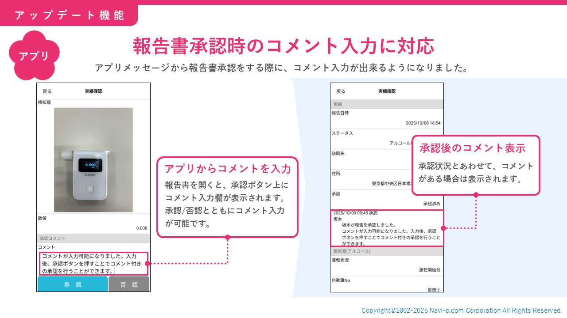
Task: Click the pink アプリ flower badge
Action: [x=34, y=56]
